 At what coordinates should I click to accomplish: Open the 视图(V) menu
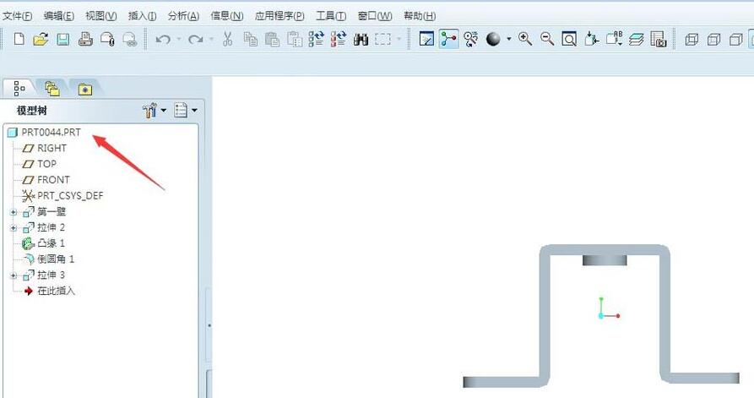coord(101,16)
